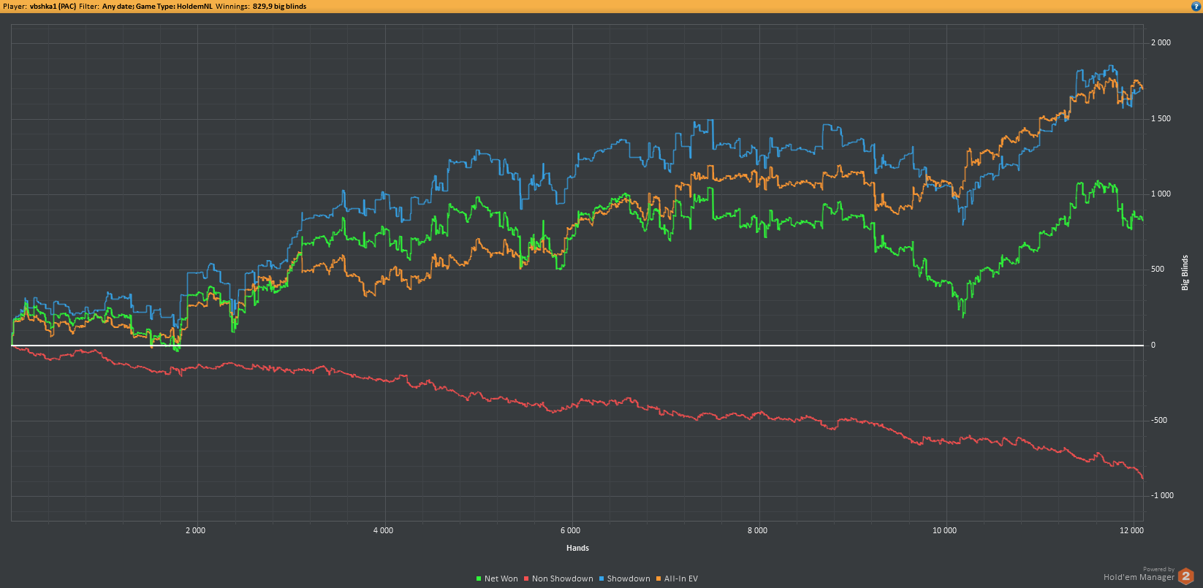Click the winnings value 829,9 big blinds
This screenshot has height=588, width=1203.
pos(280,6)
